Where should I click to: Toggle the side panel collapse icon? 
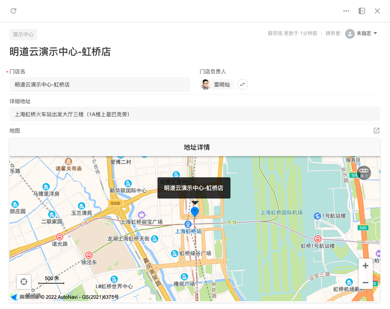[x=362, y=11]
